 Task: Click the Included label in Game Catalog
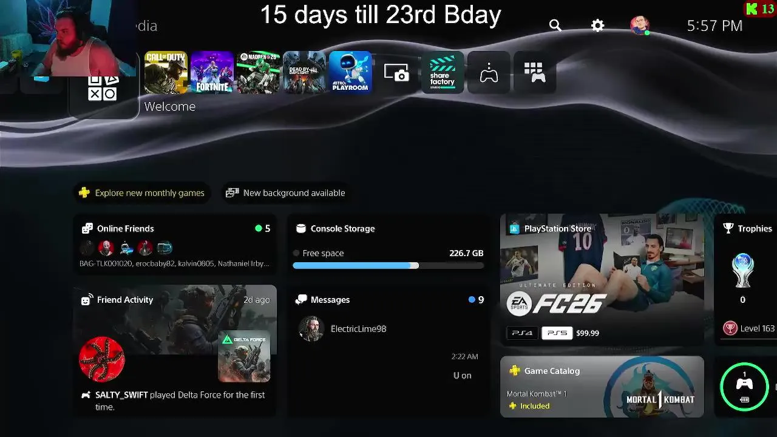pyautogui.click(x=535, y=406)
